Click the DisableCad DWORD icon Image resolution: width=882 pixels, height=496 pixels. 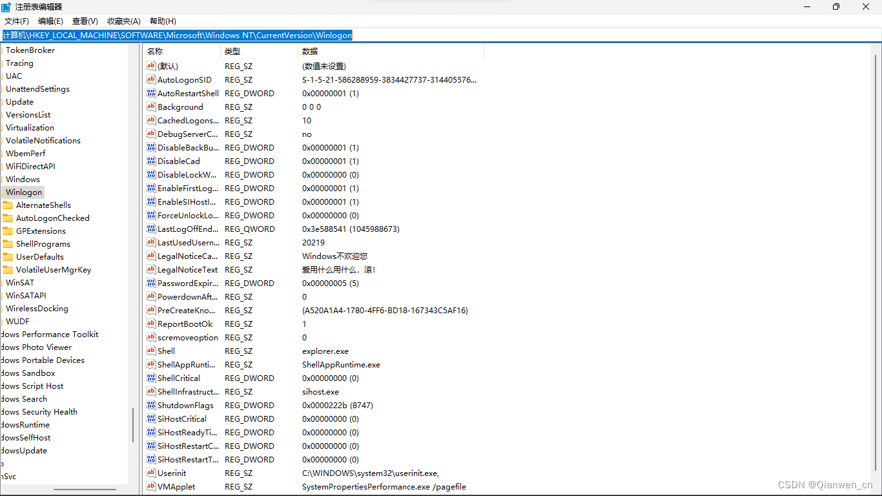click(151, 161)
